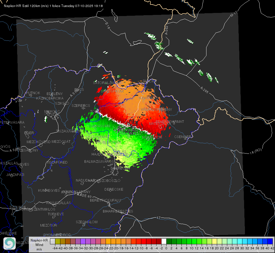
Task: Click the HAJDUDOROG town label
Action: pos(108,142)
